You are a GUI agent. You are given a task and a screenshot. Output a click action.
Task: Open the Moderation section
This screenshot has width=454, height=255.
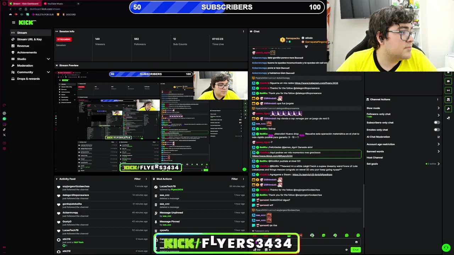31,66
